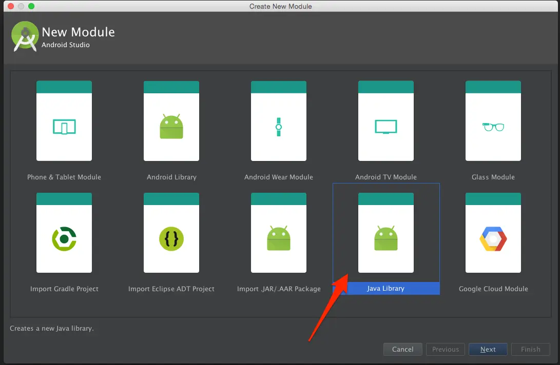This screenshot has height=365, width=560.
Task: Click the 'Android Wear Module' label
Action: click(x=279, y=177)
